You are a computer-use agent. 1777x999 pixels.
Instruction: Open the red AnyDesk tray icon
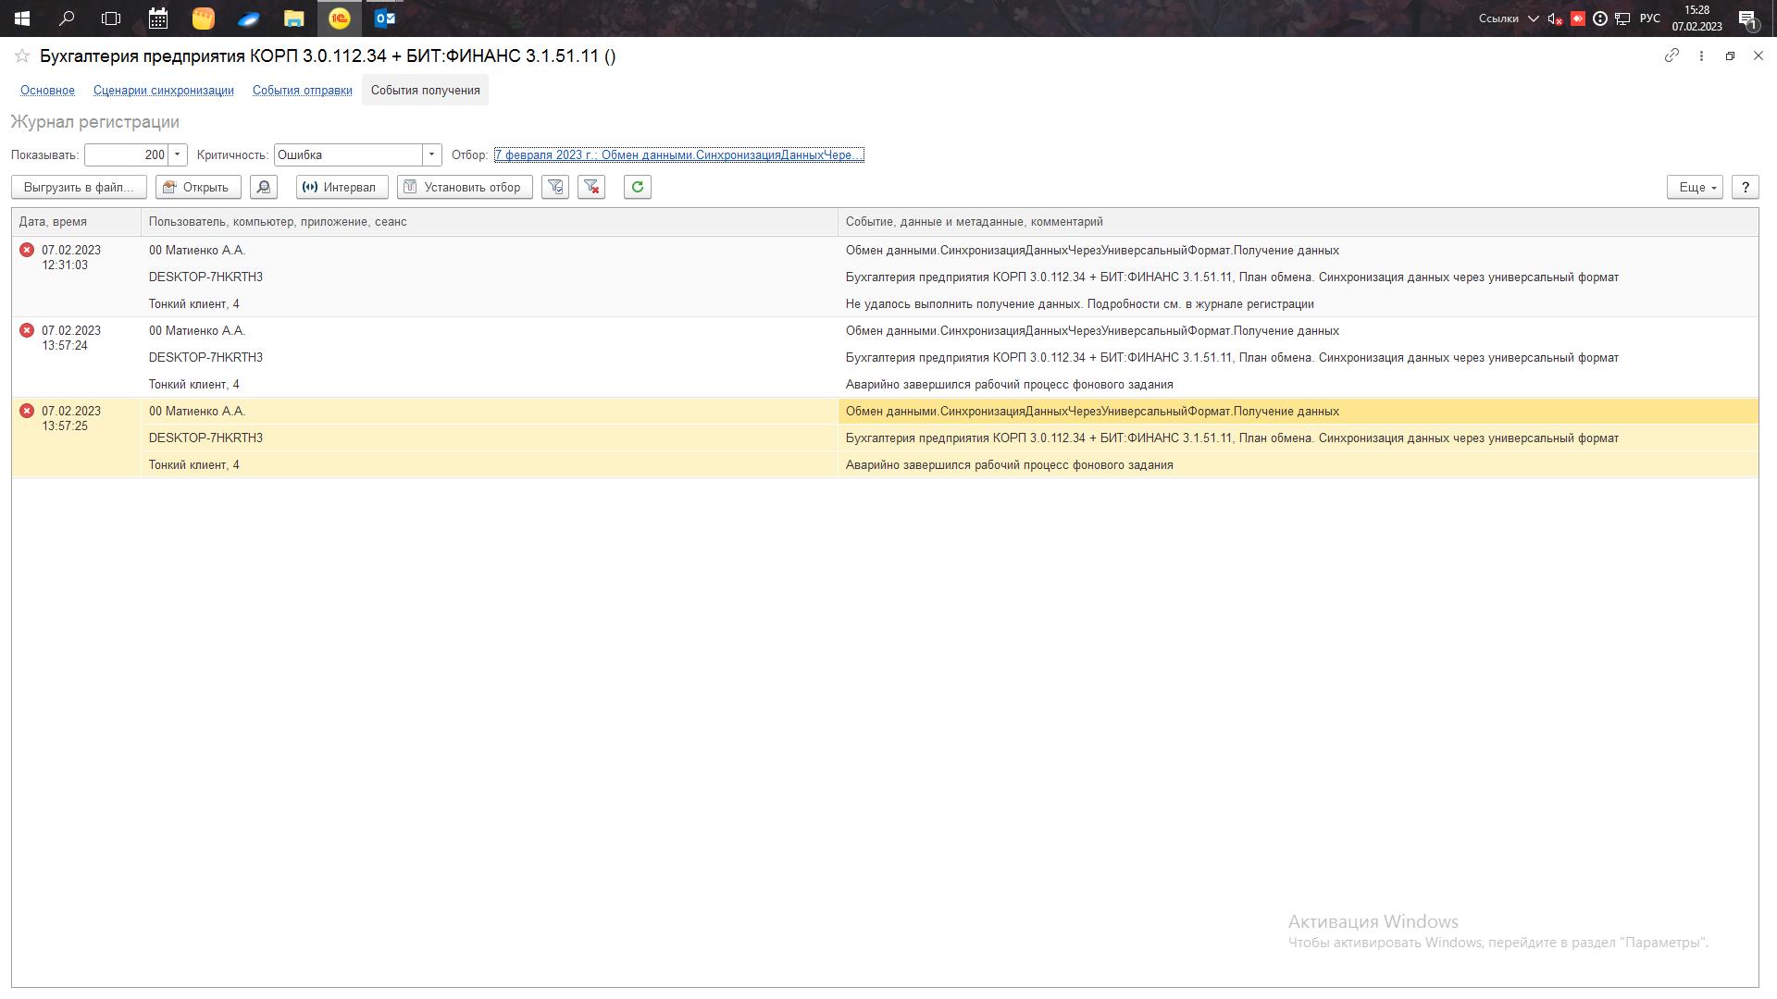click(x=1578, y=18)
